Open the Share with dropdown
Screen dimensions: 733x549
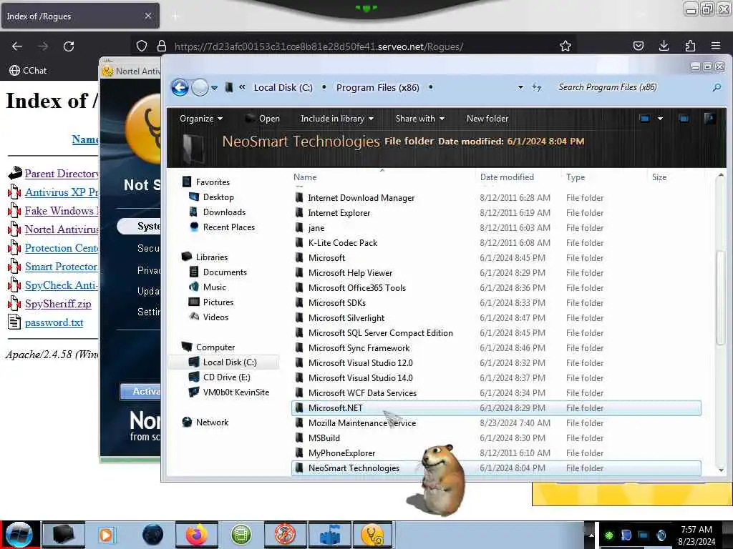tap(419, 119)
